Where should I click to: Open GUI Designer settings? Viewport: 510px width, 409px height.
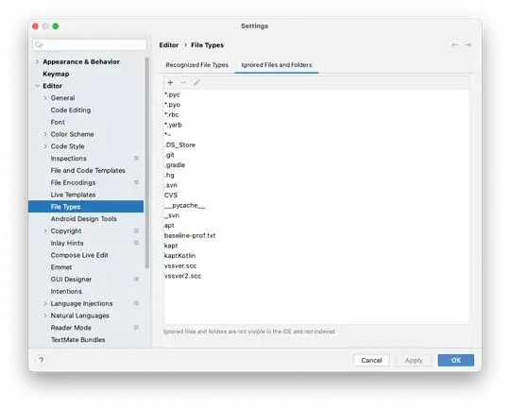71,280
